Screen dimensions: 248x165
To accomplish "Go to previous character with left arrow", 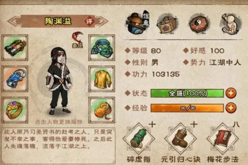I will pos(14,21).
